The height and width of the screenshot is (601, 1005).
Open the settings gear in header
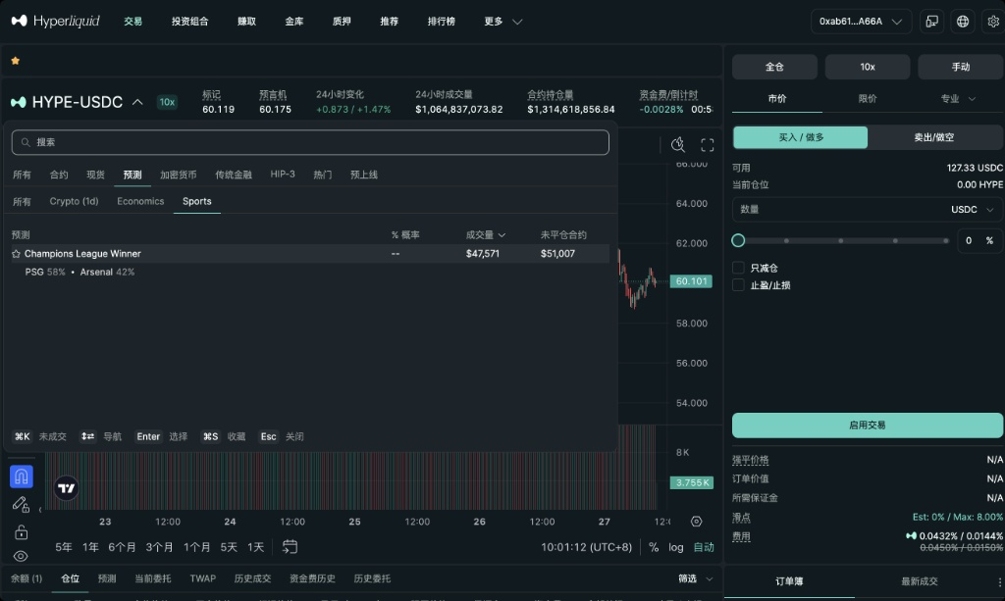coord(993,22)
